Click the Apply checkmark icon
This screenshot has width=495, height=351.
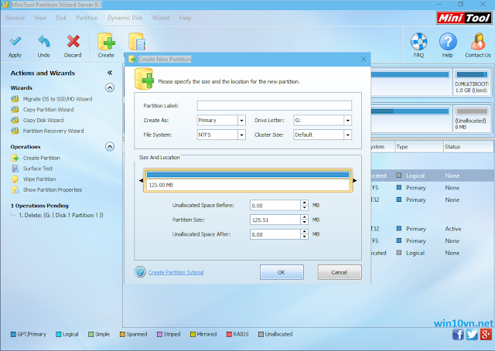point(15,42)
